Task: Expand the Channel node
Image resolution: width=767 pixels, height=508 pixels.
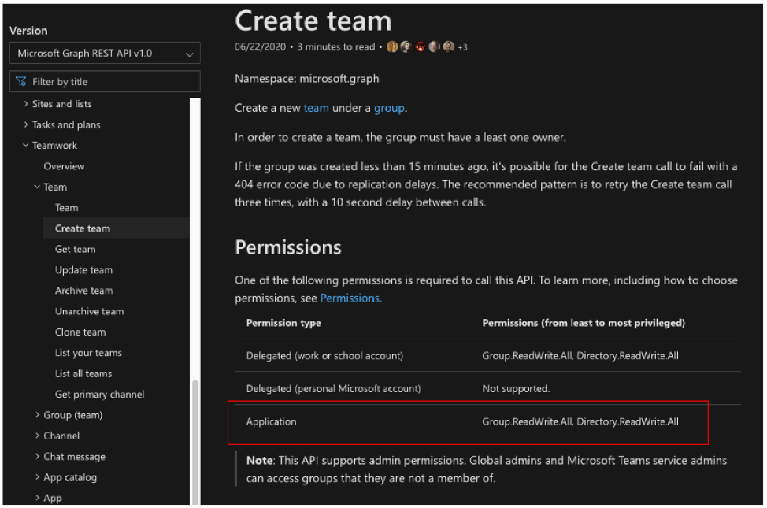Action: point(37,436)
